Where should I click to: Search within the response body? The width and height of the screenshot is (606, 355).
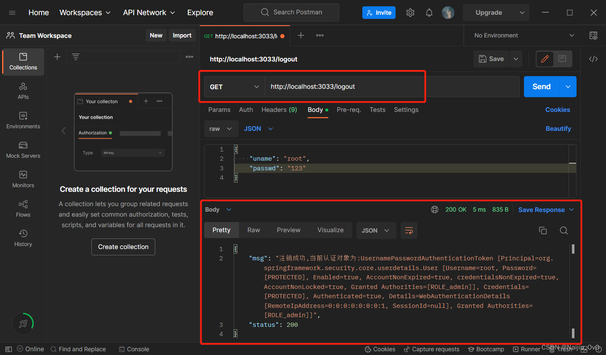(x=564, y=230)
